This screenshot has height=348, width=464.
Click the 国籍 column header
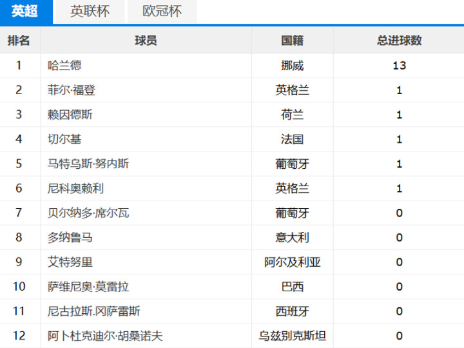click(293, 40)
